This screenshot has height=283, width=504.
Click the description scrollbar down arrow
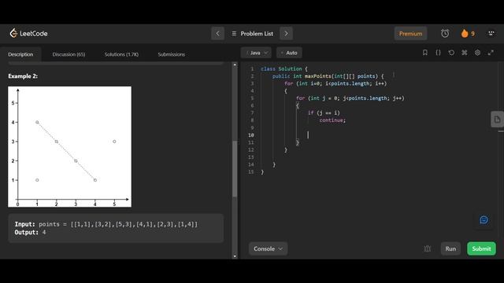click(x=235, y=256)
